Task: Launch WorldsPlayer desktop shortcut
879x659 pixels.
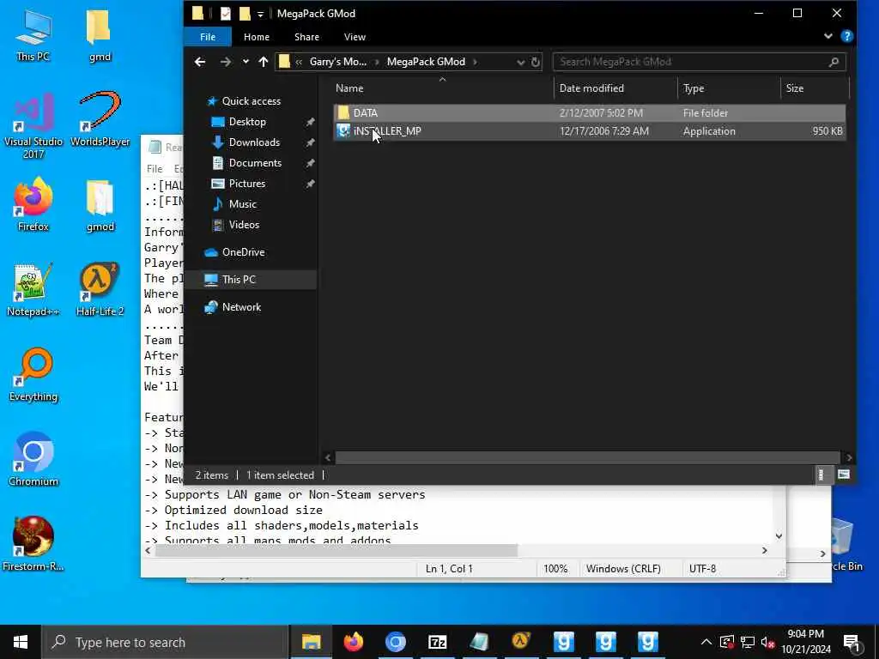Action: click(100, 119)
